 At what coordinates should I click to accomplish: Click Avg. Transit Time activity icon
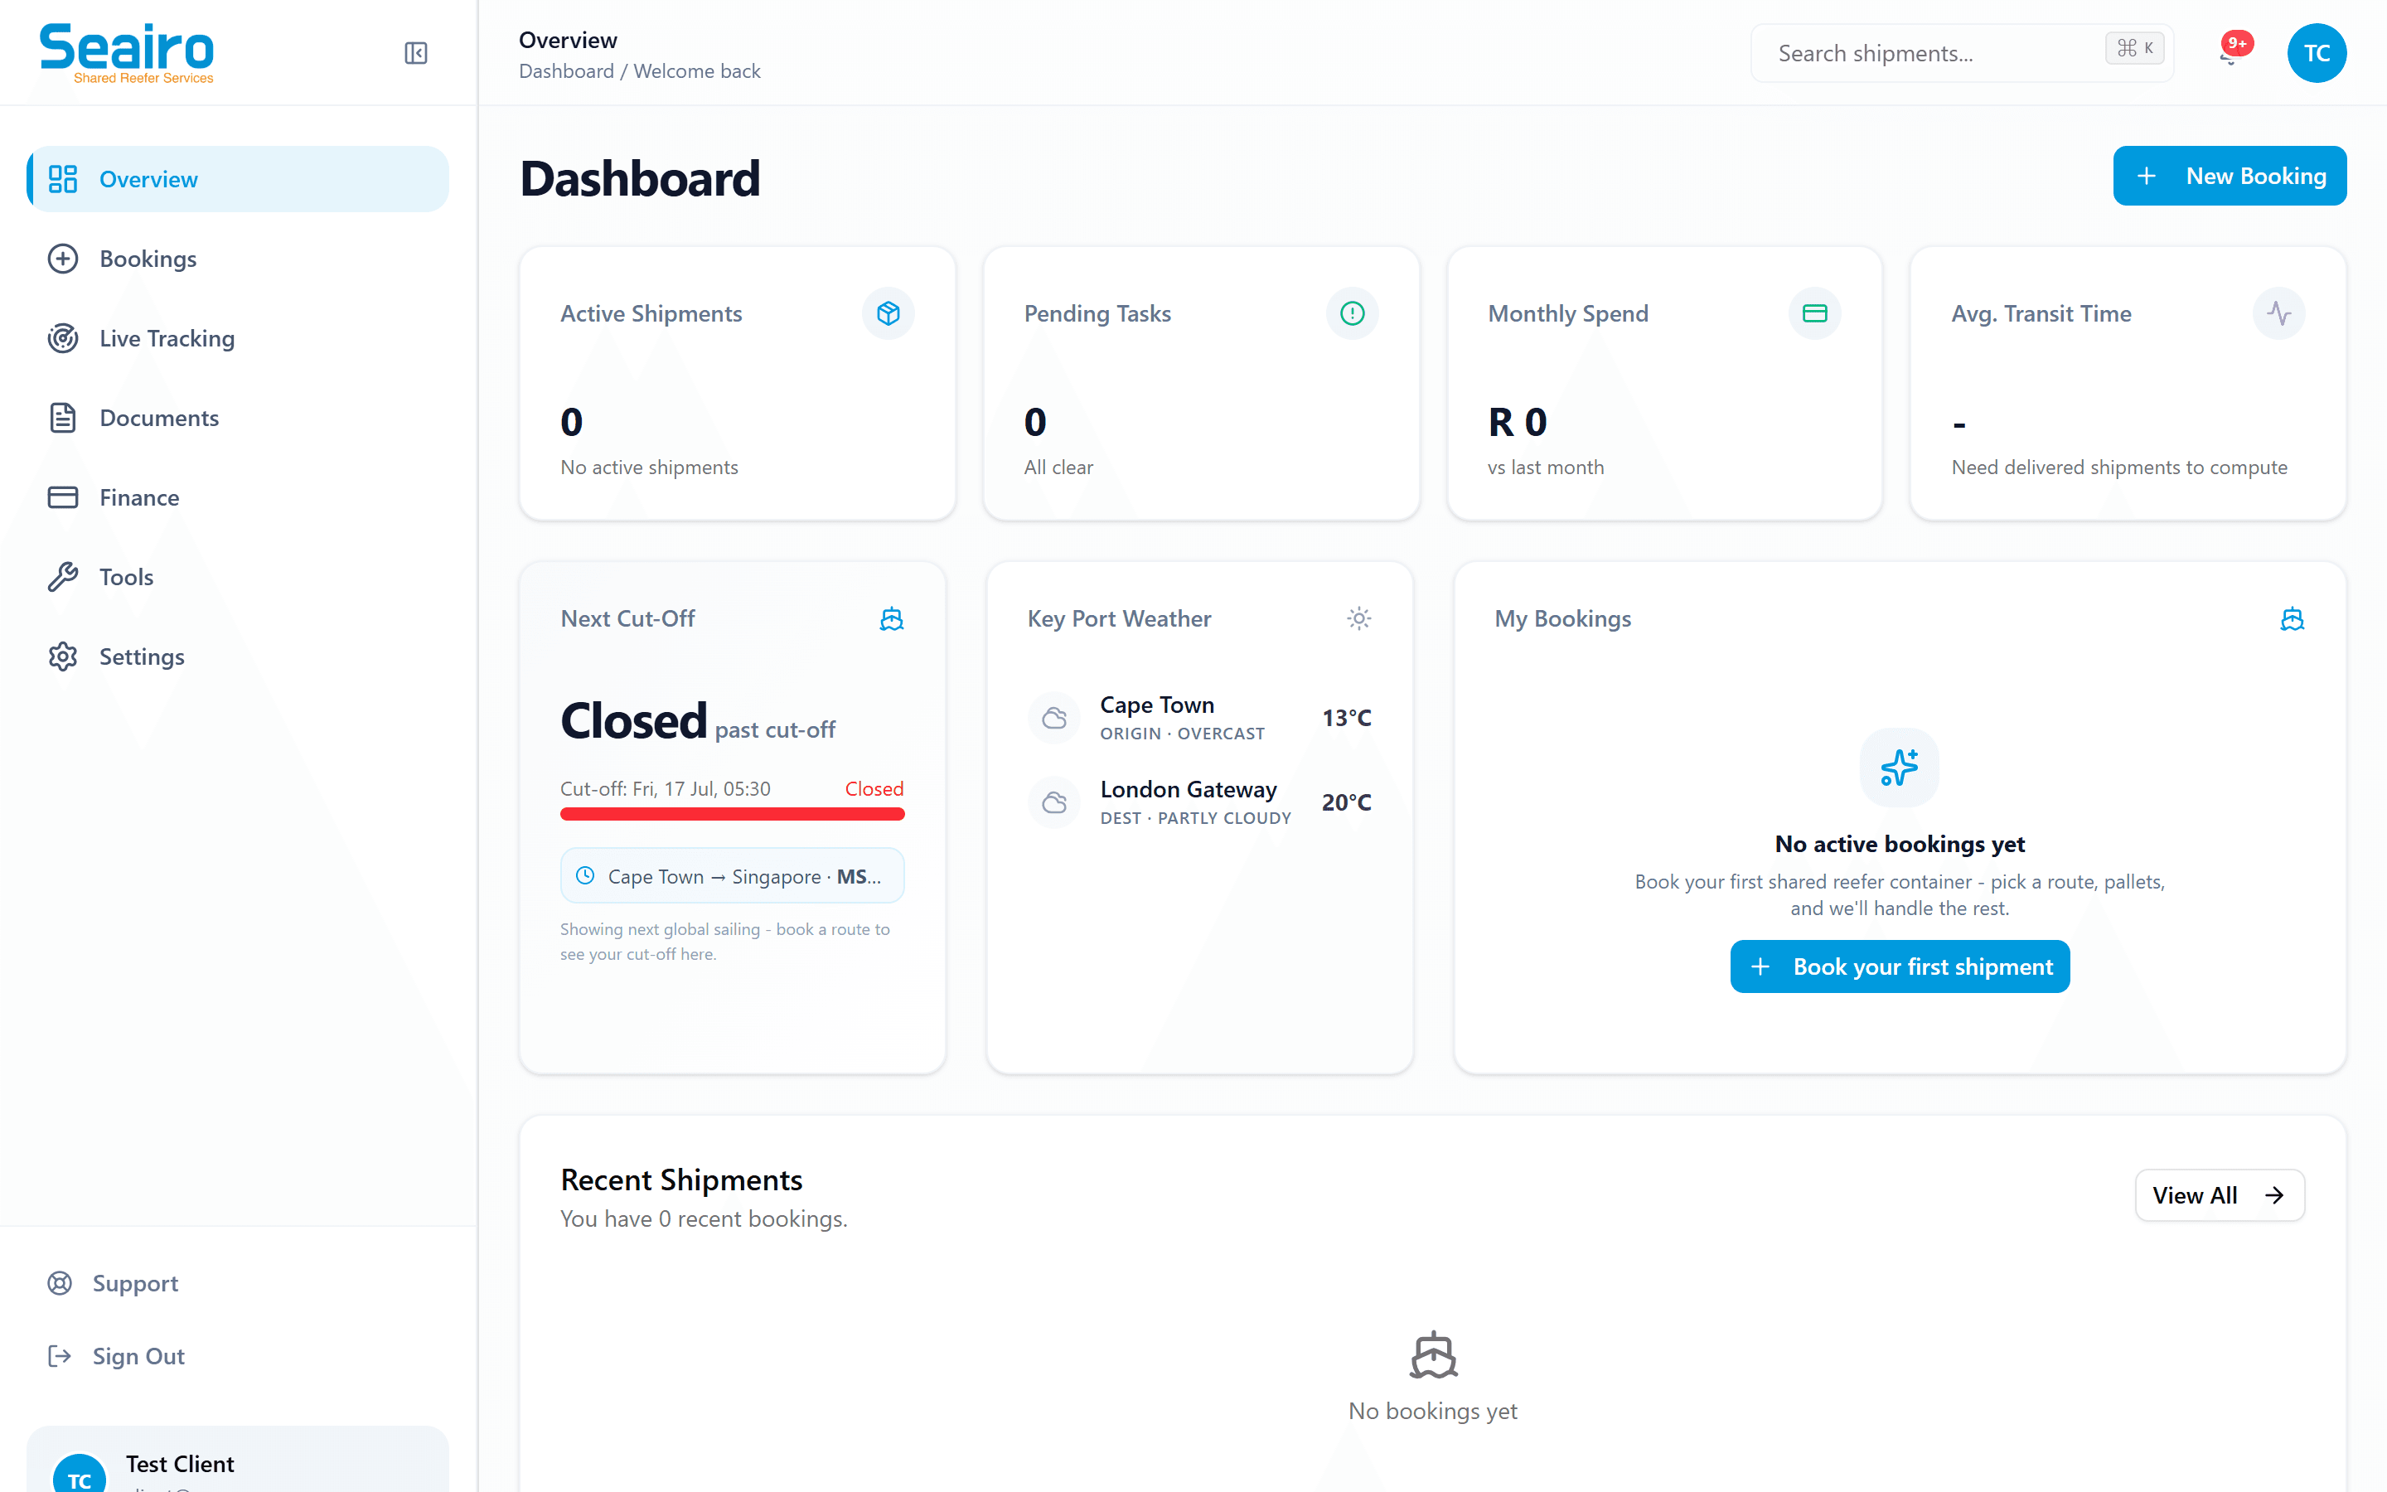(x=2278, y=312)
